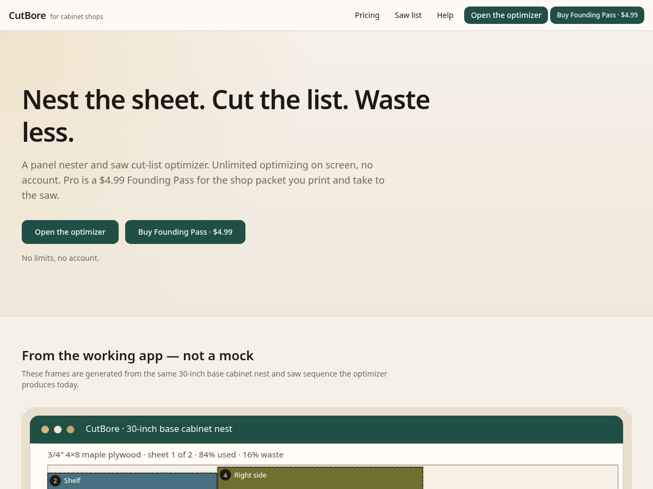The image size is (653, 489).
Task: Click header Buy Founding Pass · $4.99 button
Action: coord(597,15)
